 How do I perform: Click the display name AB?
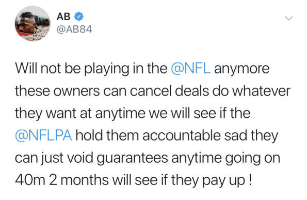pyautogui.click(x=63, y=17)
